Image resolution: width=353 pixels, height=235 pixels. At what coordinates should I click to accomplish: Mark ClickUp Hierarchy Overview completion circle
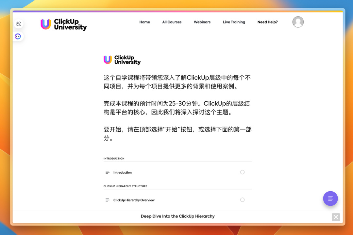(242, 200)
